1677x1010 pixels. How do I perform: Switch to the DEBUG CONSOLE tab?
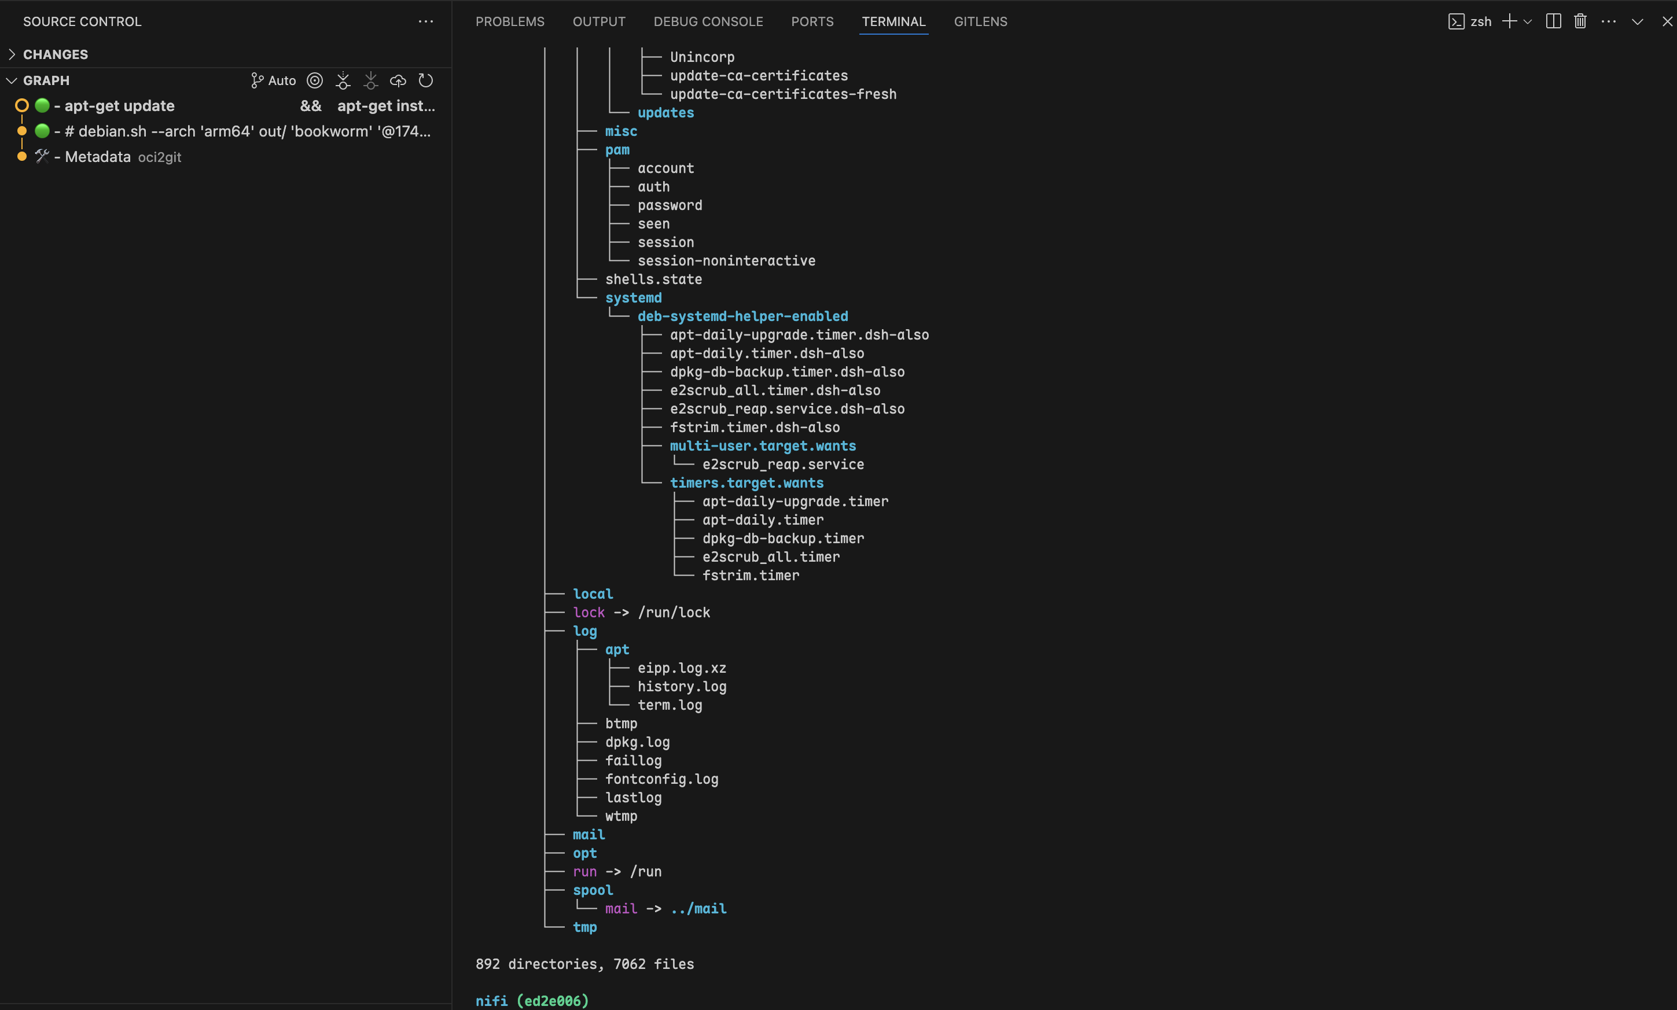708,22
